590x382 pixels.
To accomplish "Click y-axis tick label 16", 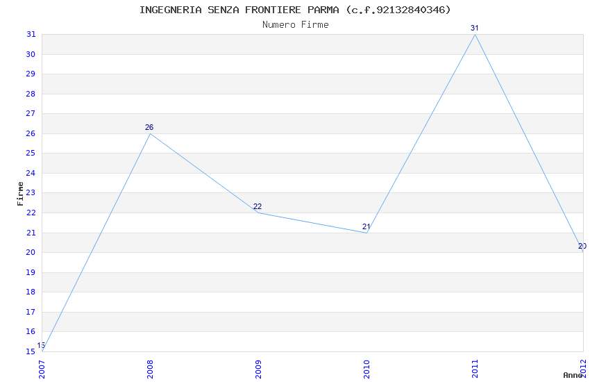I will pos(31,331).
